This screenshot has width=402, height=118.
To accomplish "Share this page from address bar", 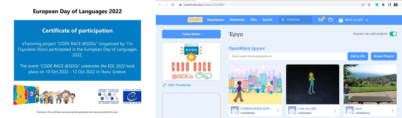I will 363,5.
